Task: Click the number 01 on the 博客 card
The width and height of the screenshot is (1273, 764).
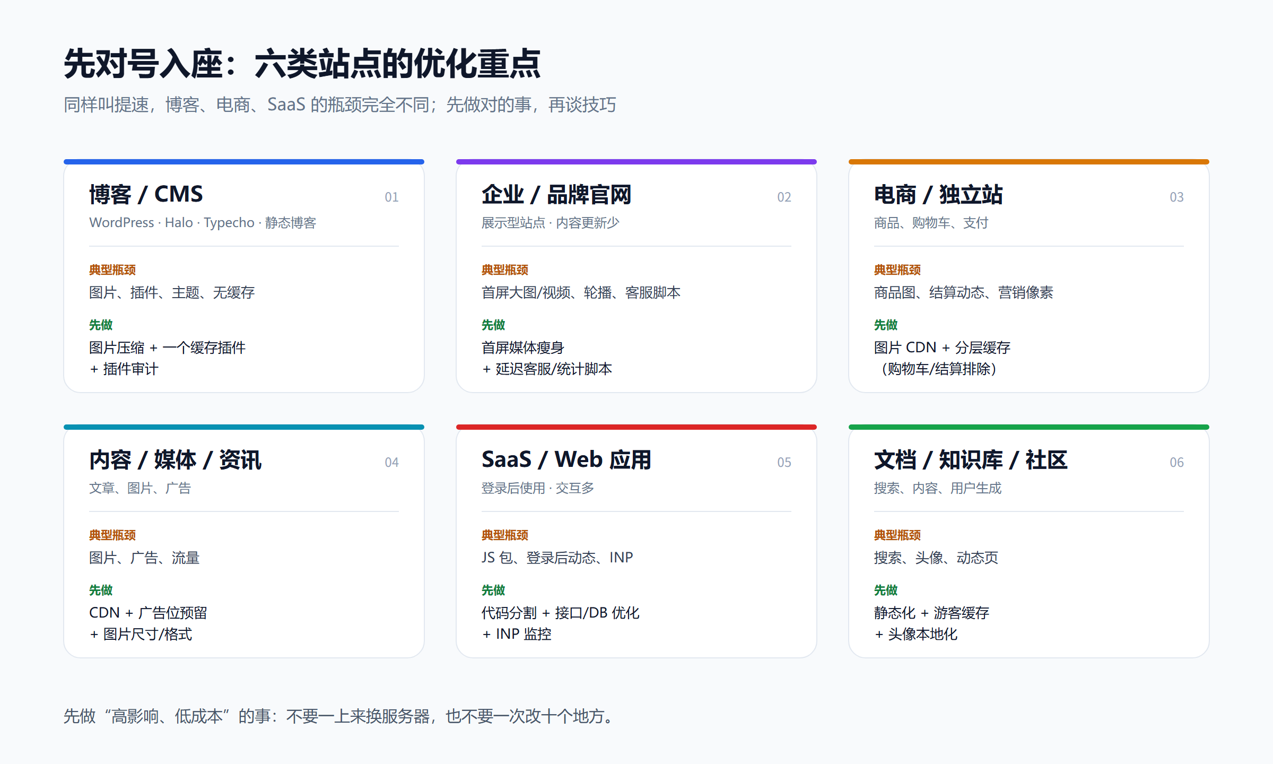Action: point(391,197)
